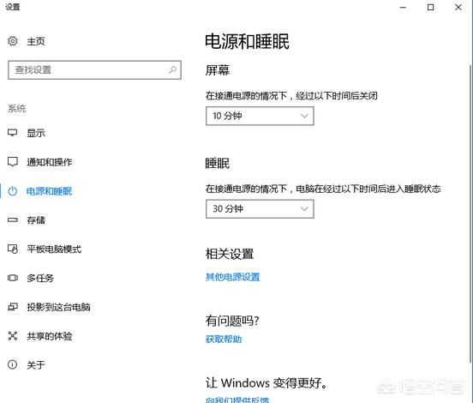
Task: Click the 向我们提供反馈 feedback link
Action: click(x=237, y=400)
